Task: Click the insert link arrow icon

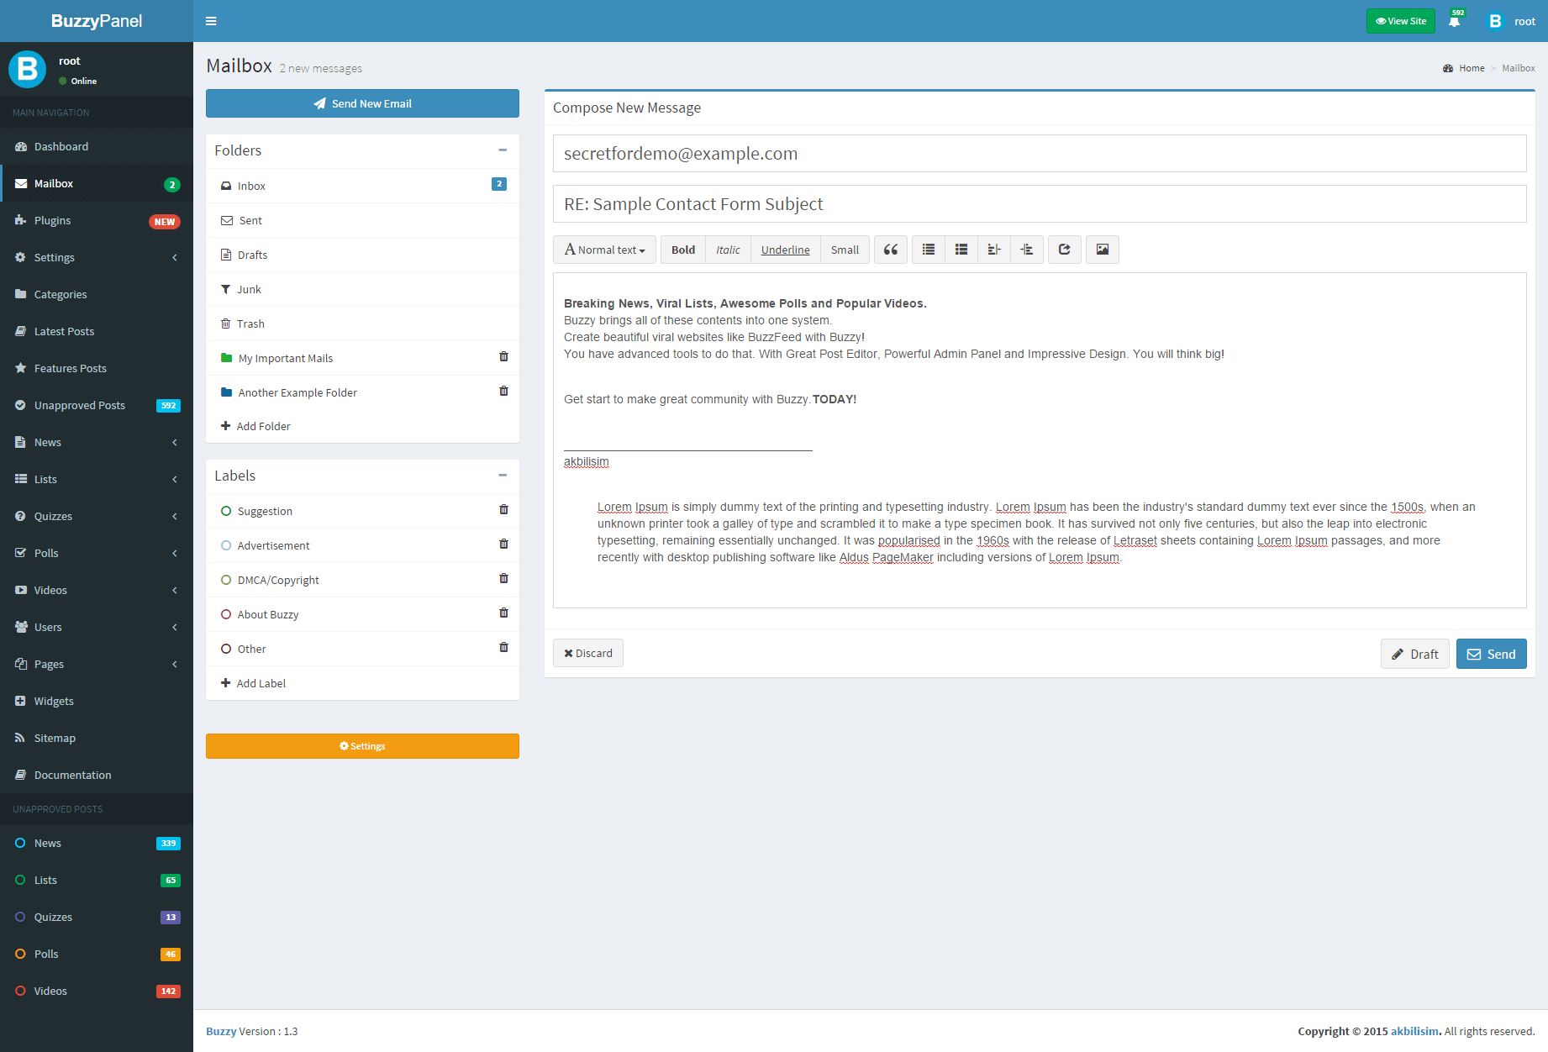Action: pos(1064,250)
